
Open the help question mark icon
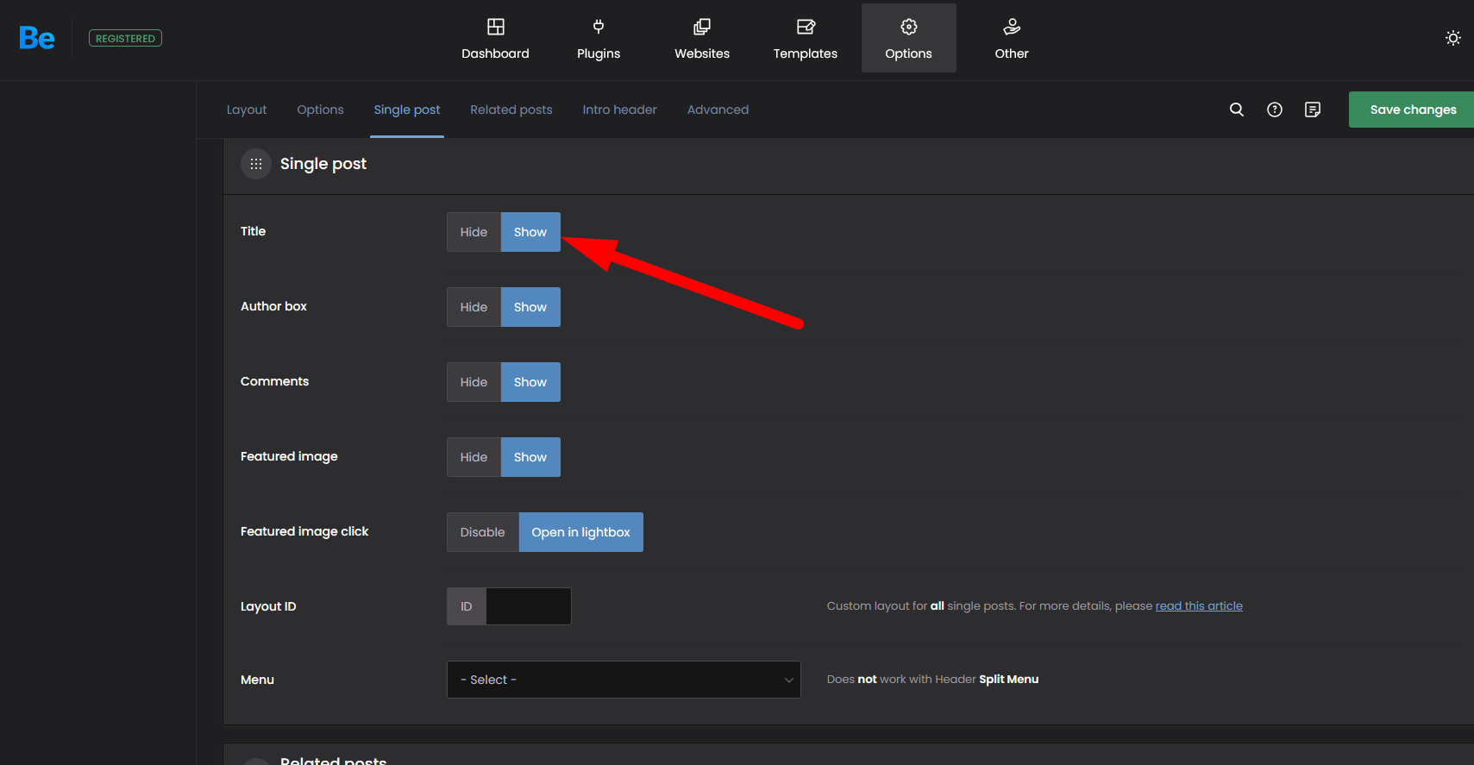coord(1275,110)
